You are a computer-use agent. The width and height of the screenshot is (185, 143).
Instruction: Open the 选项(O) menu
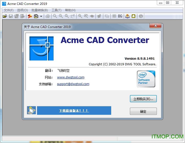click(x=22, y=10)
